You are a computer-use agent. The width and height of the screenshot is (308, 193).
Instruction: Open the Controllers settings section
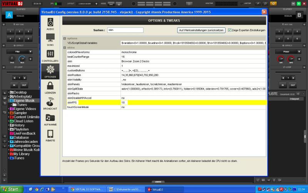[x=50, y=56]
